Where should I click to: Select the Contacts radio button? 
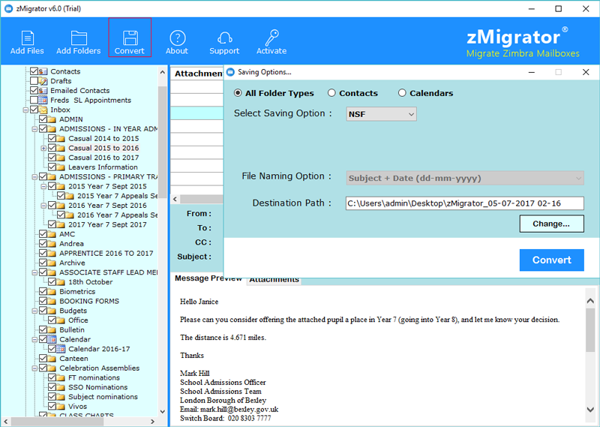pos(331,93)
